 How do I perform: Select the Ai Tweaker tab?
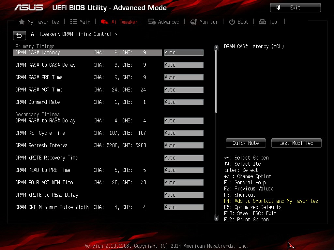point(119,22)
